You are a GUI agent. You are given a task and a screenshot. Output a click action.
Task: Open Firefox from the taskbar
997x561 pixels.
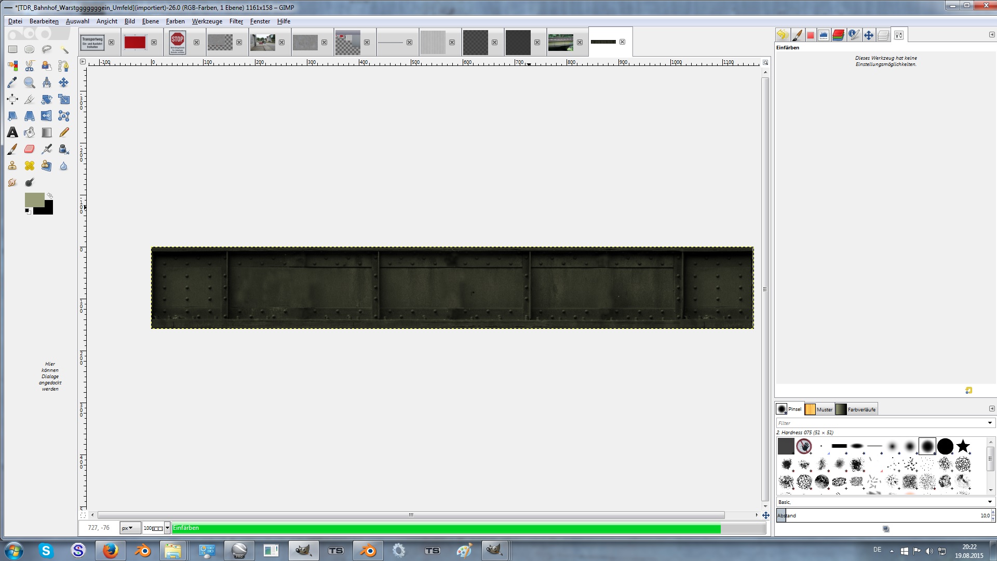[x=110, y=551]
